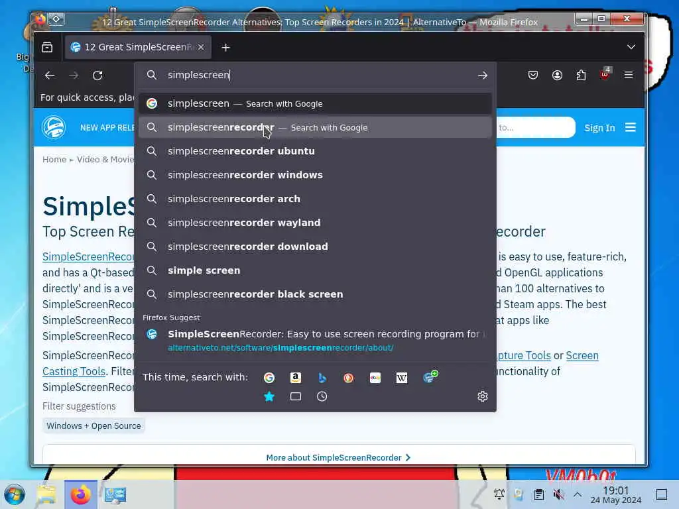
Task: Click the AlternativeTo site search field
Action: 536,127
